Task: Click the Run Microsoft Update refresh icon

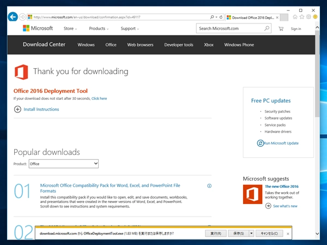Action: click(260, 143)
